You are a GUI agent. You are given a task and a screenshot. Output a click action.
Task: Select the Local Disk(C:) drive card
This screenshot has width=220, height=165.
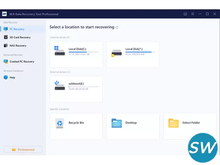tap(76, 54)
